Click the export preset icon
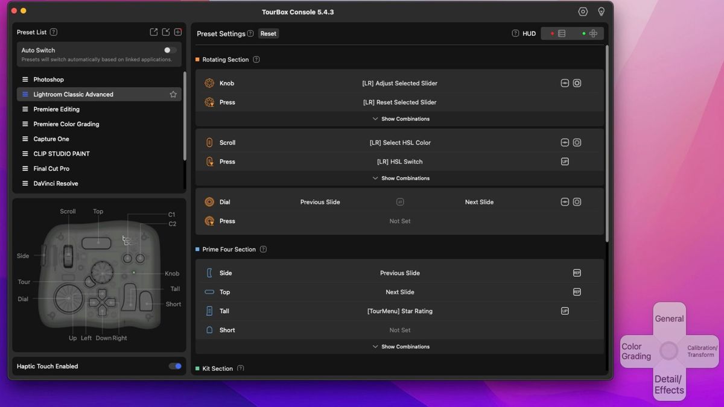 154,31
